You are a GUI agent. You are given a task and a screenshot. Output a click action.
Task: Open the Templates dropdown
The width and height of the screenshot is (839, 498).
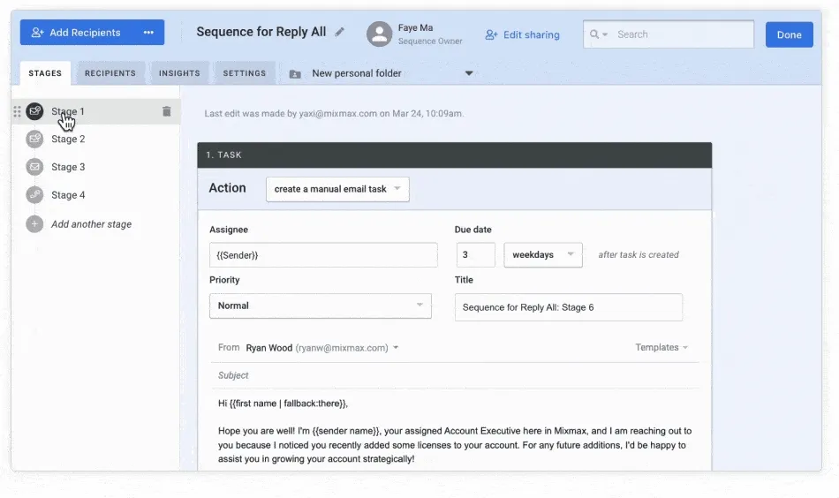tap(661, 348)
